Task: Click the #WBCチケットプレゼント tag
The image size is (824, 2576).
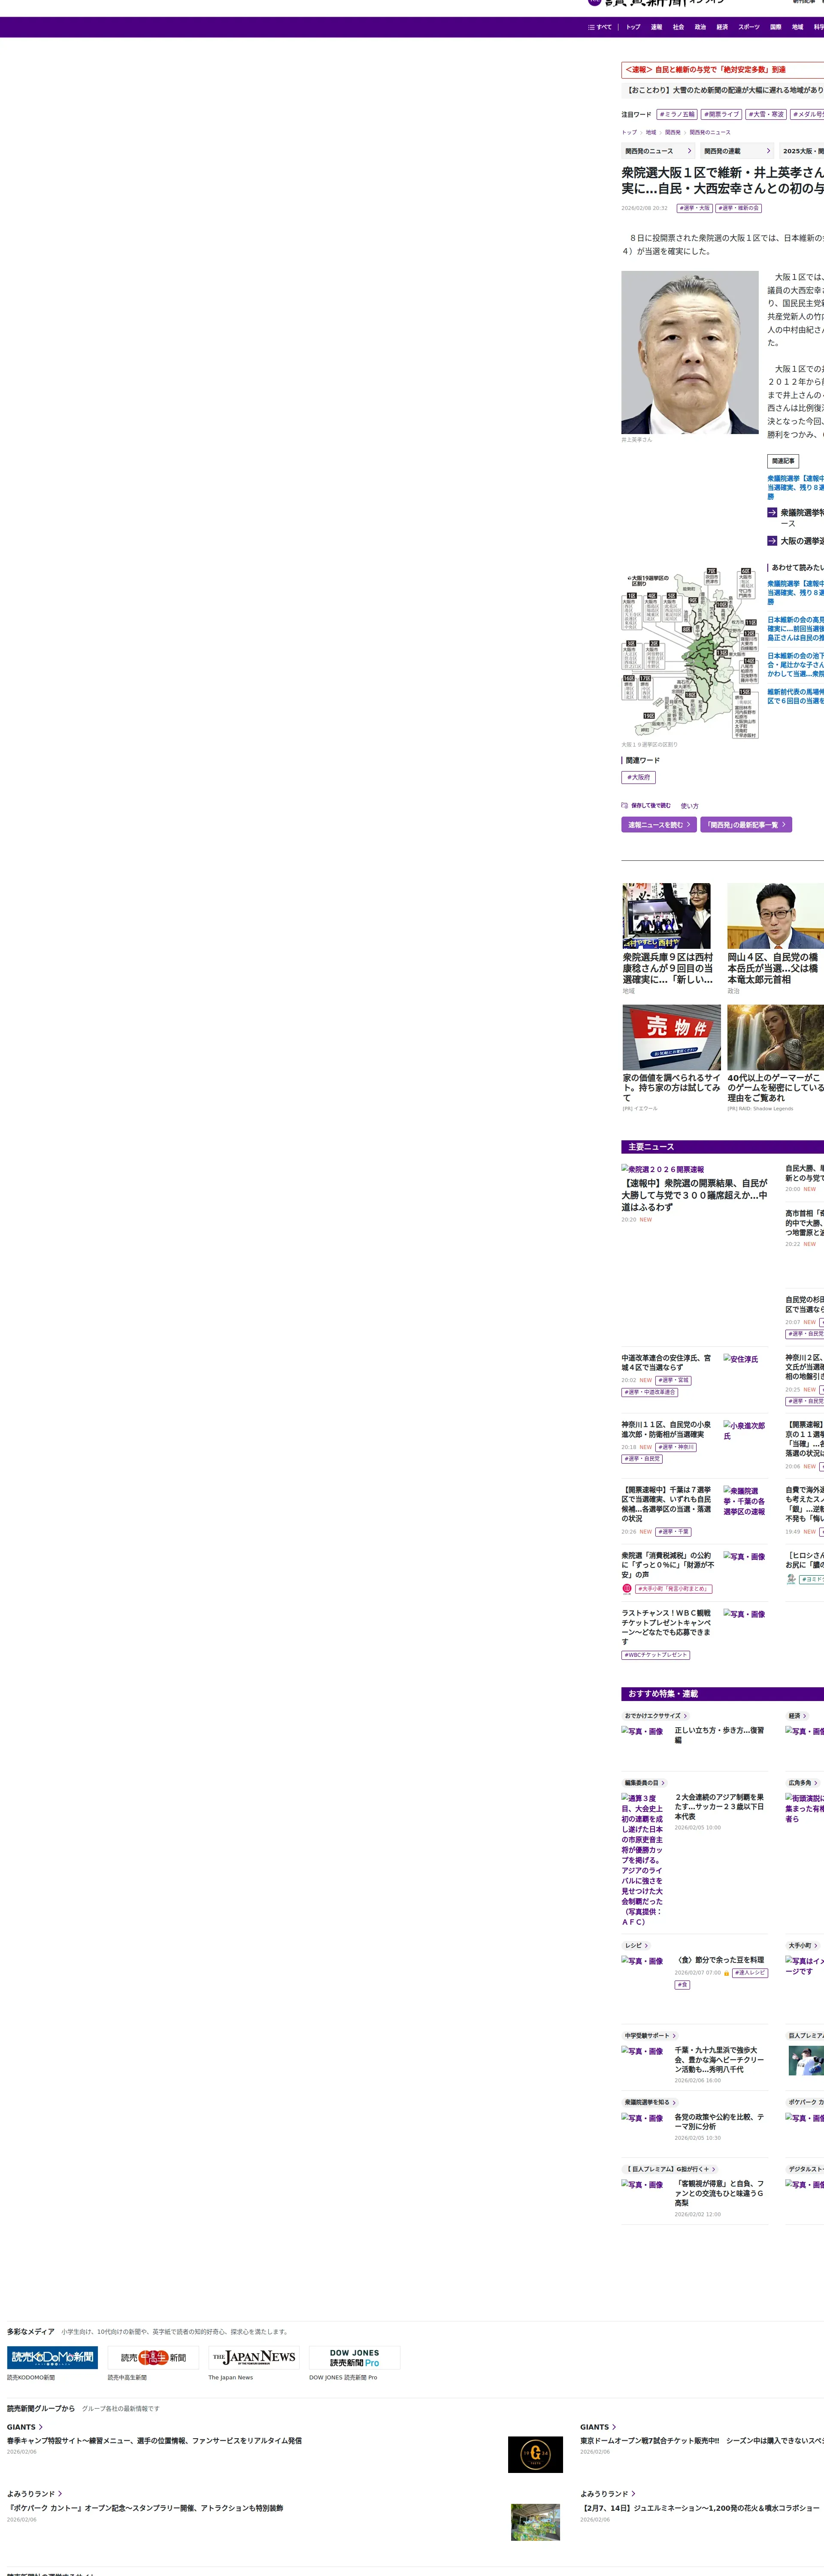Action: tap(656, 1655)
